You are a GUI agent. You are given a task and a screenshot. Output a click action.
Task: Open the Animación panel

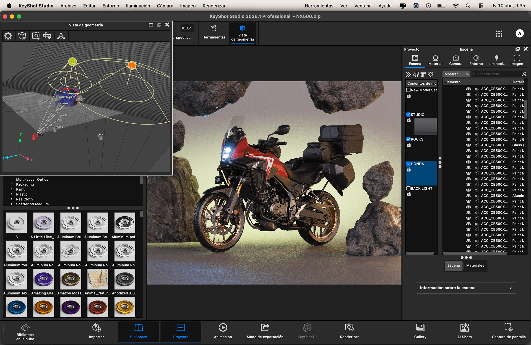223,331
